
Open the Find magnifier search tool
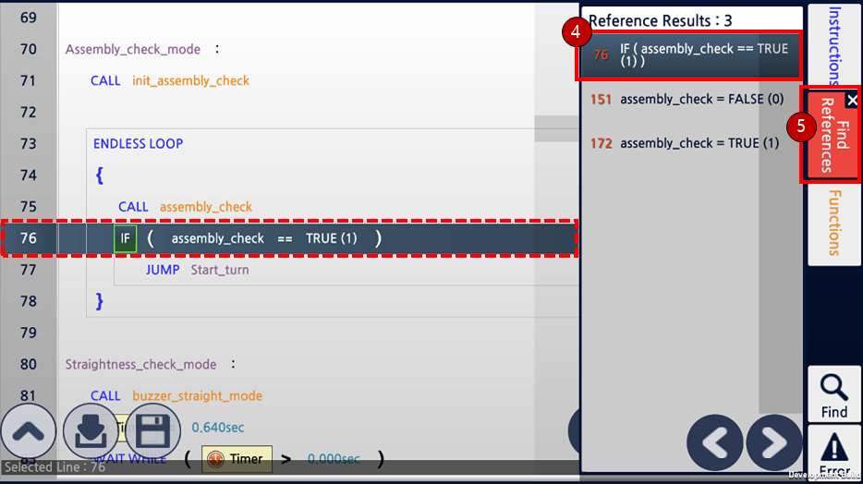[833, 395]
